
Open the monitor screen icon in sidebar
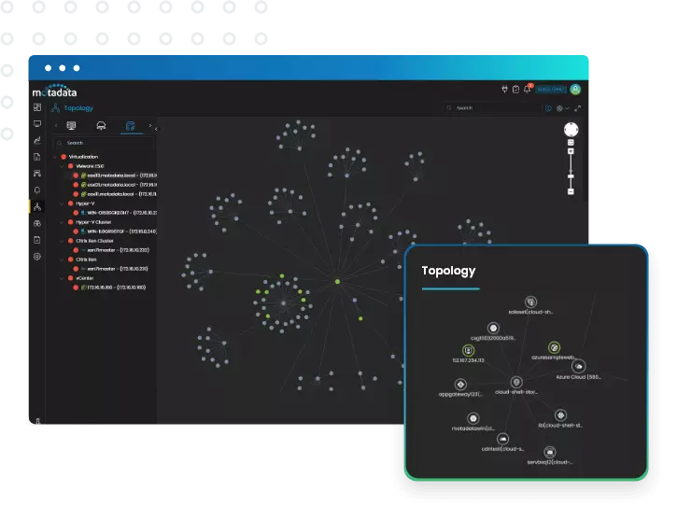tap(37, 124)
